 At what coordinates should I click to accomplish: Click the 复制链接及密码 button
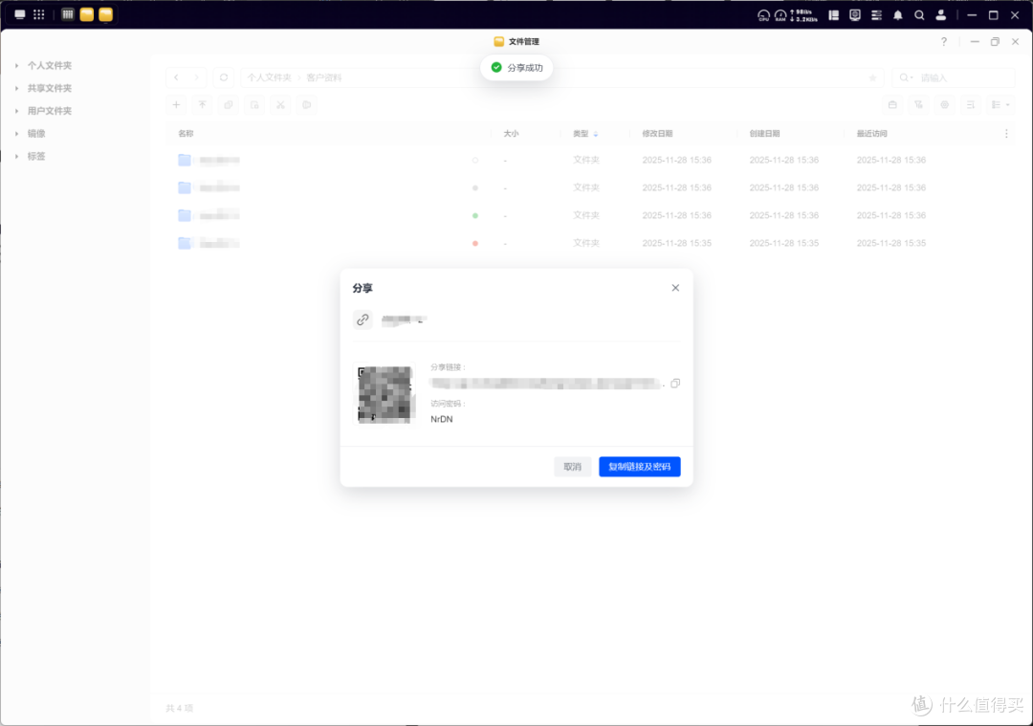(x=640, y=467)
